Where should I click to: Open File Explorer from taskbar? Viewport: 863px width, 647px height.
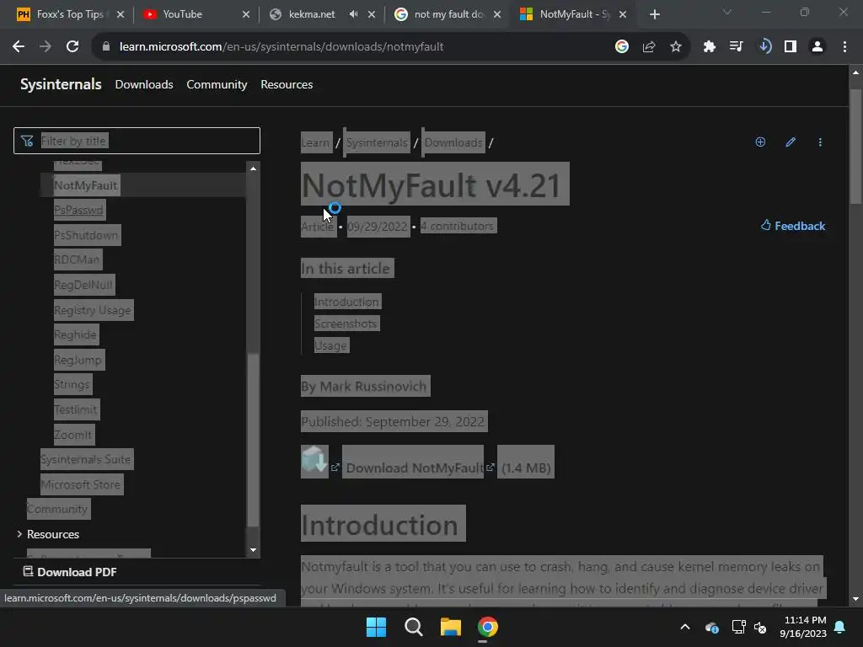[x=450, y=627]
